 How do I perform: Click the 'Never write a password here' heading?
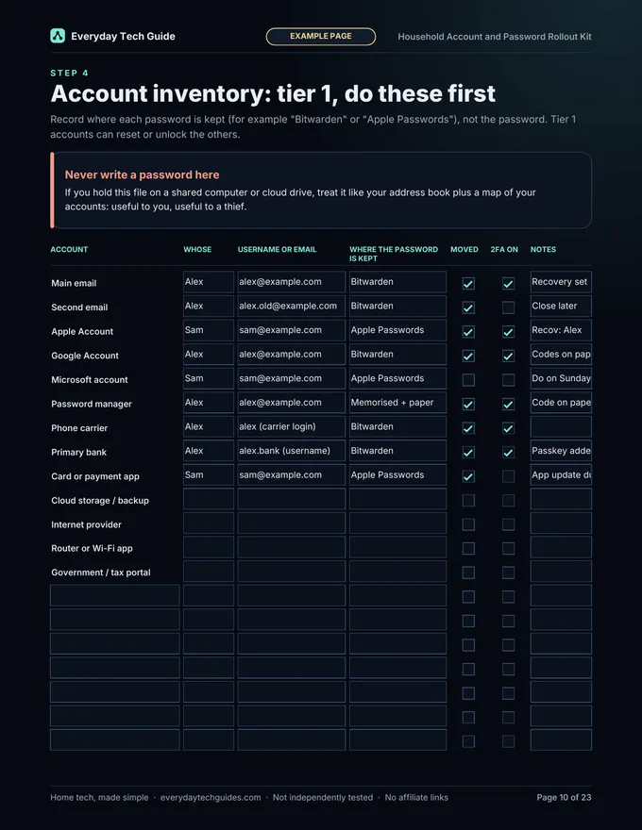(142, 174)
